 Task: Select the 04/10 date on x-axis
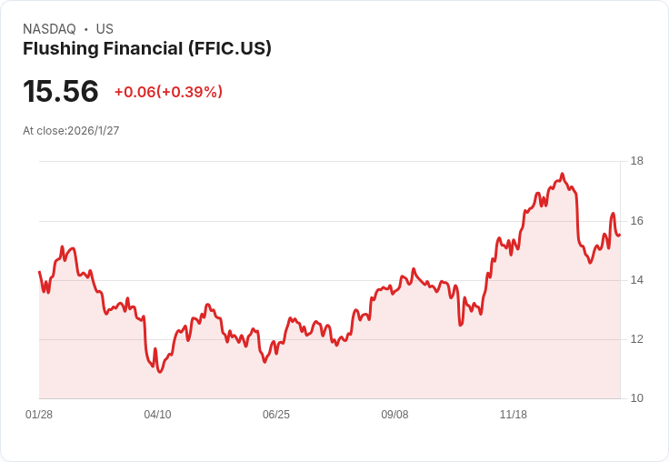click(x=157, y=415)
